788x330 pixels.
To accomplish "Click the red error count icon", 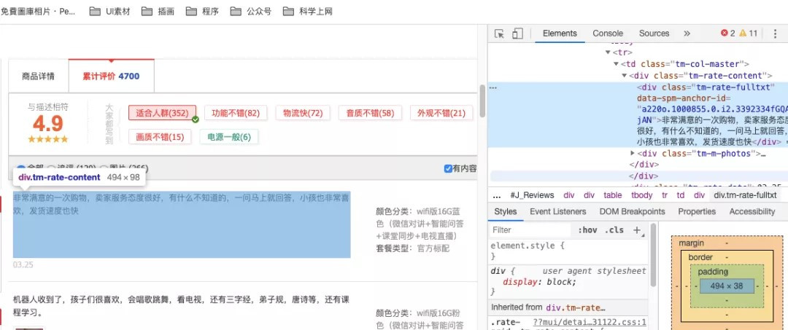I will (x=725, y=33).
